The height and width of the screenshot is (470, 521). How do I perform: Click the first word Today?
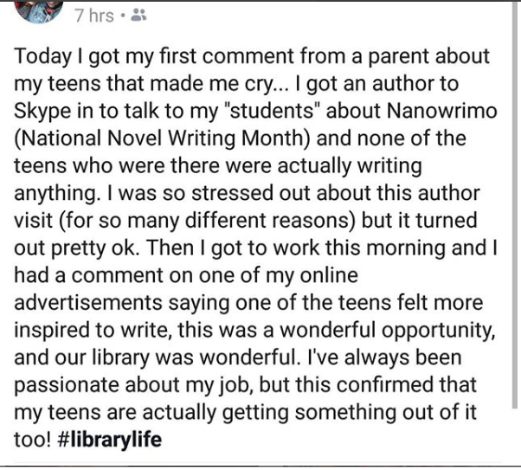[x=43, y=56]
